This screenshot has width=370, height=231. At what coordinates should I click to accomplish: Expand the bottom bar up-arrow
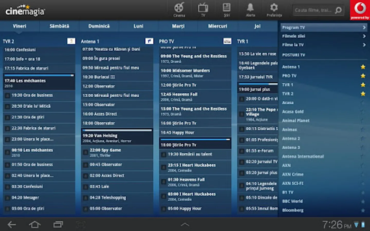[x=185, y=225]
